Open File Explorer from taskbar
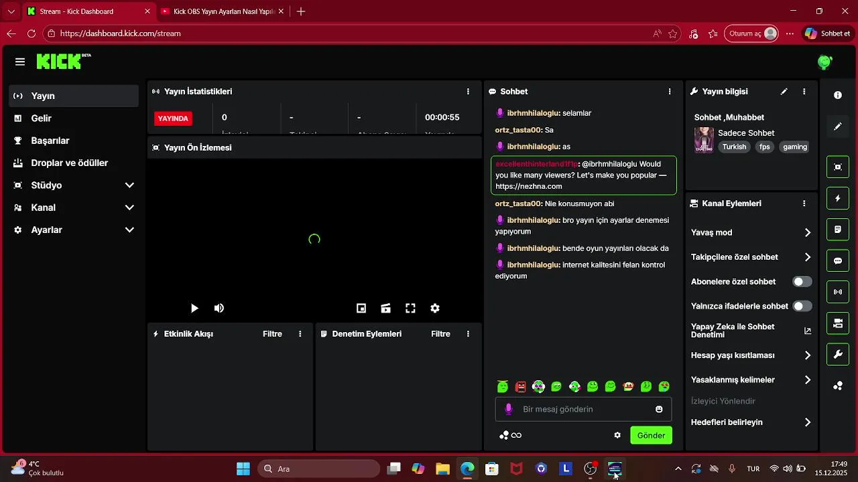 point(442,469)
